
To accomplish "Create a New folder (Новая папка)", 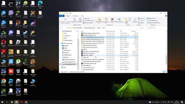I will point(126,21).
